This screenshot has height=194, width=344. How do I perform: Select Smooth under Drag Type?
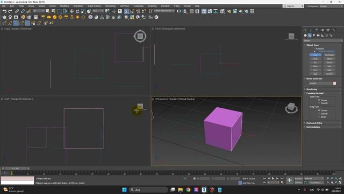click(319, 114)
